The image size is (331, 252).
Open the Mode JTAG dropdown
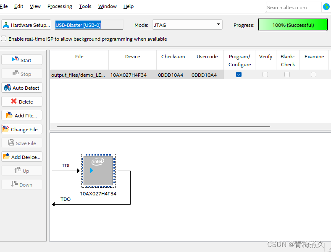187,25
